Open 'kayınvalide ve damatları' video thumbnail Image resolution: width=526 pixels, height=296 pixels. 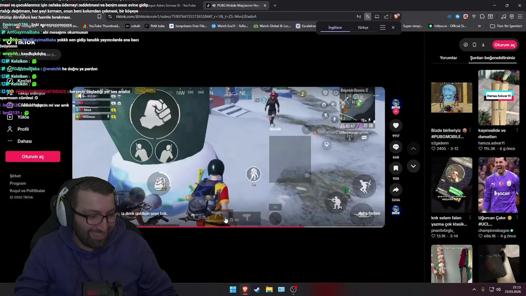click(499, 97)
